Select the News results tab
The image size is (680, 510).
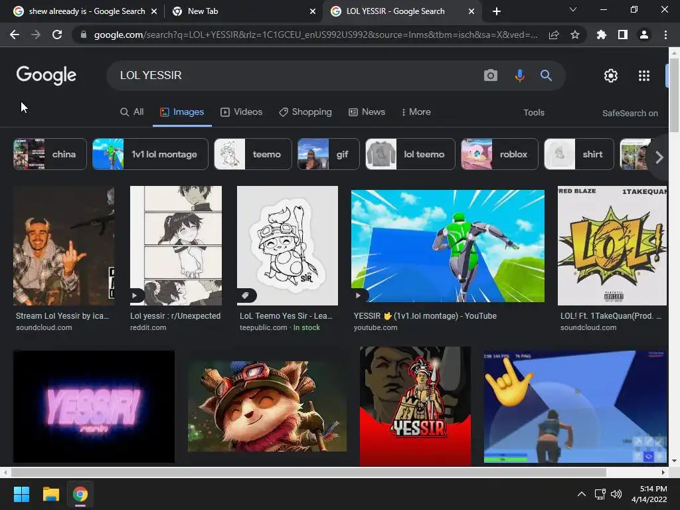pos(367,112)
